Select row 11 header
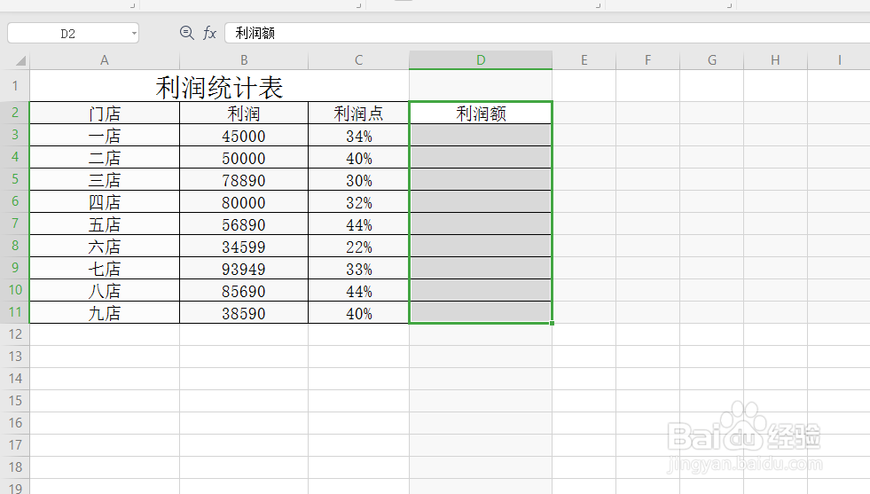 (15, 312)
